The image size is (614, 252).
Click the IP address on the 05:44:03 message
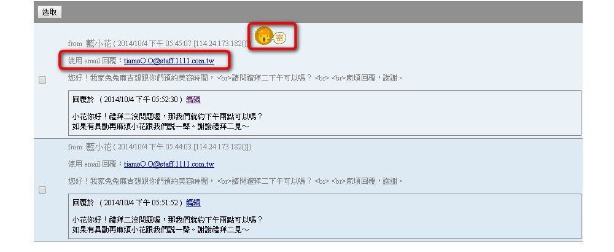pos(222,146)
